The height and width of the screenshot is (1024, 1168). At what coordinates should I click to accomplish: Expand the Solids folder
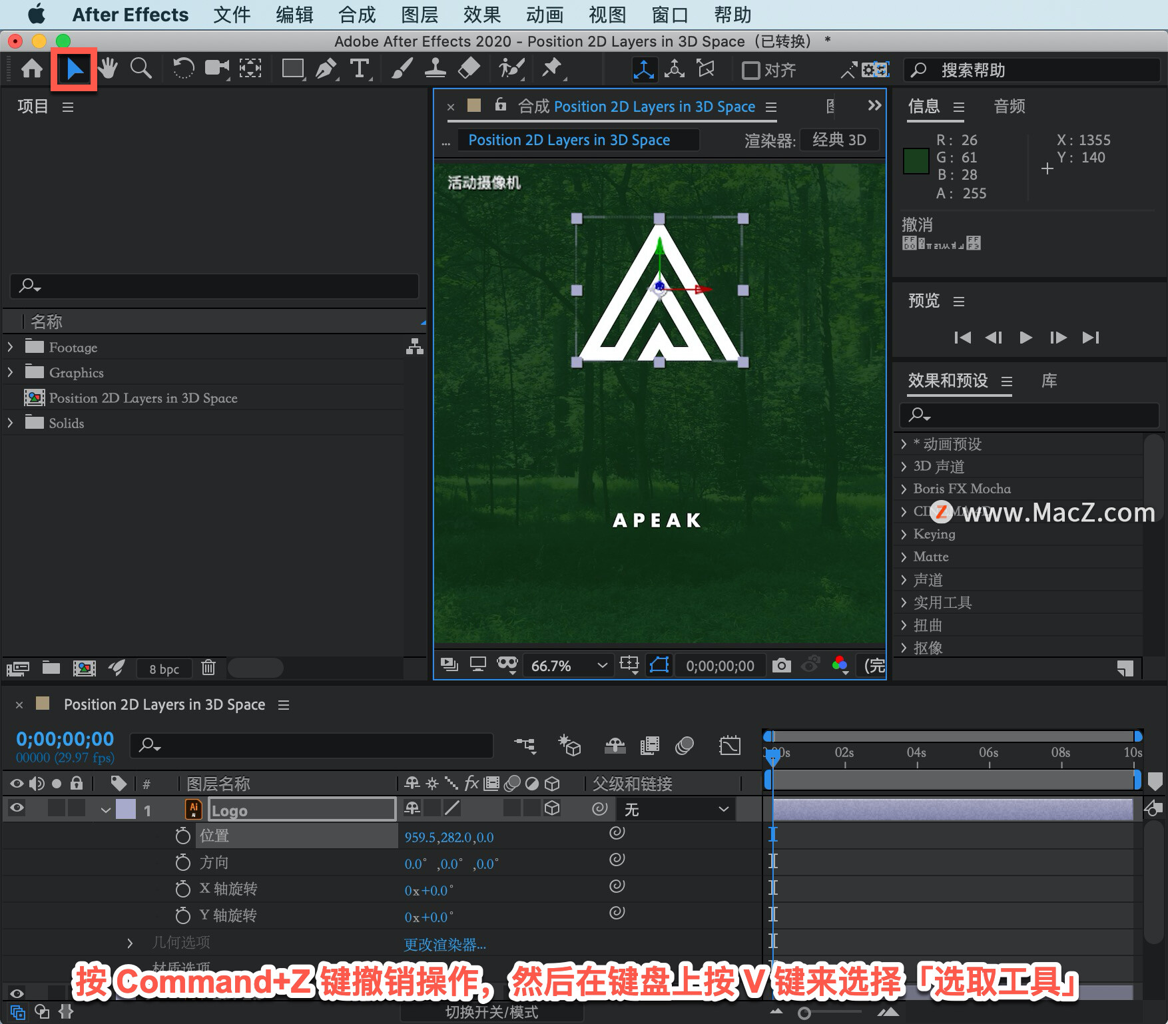pos(11,423)
